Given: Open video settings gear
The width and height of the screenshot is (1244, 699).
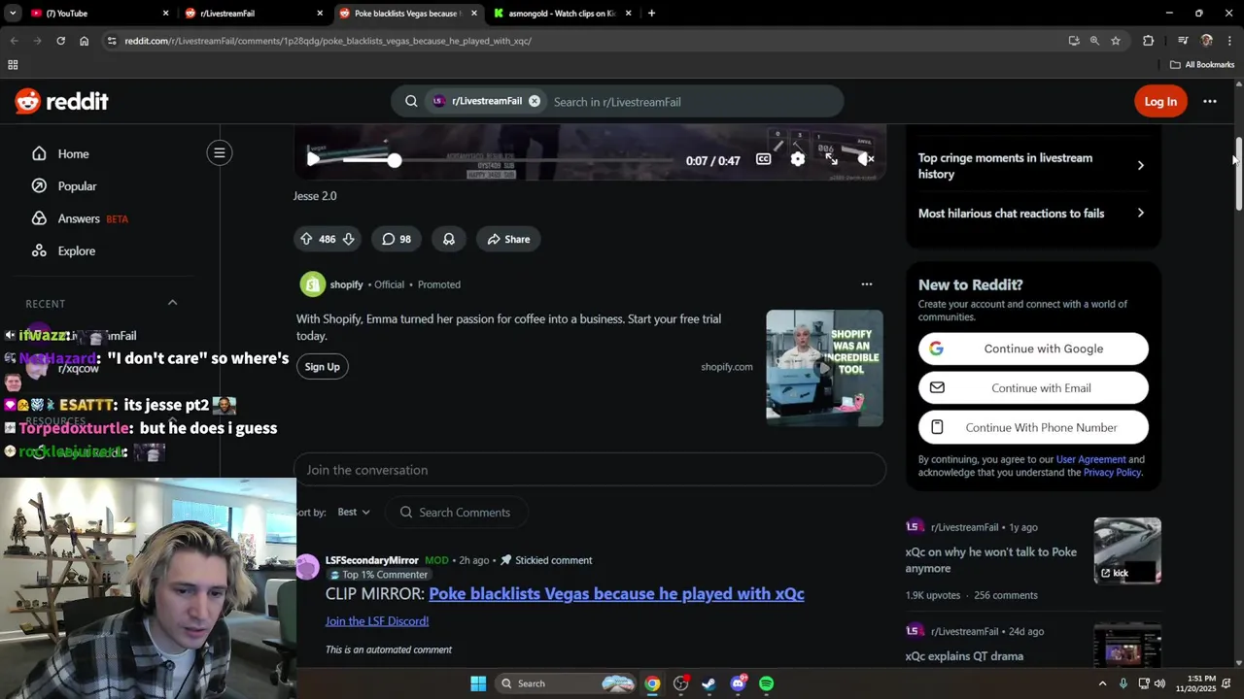Looking at the screenshot, I should (x=798, y=160).
